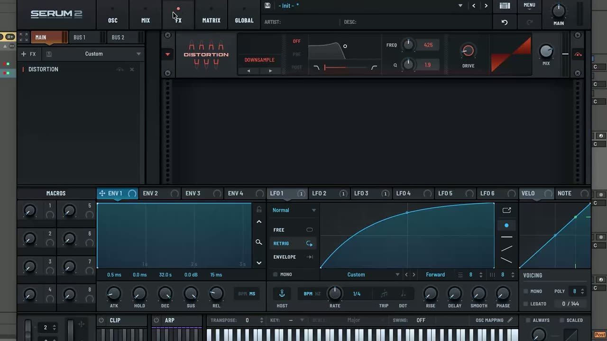Set distortion filter mode to PRE

(296, 54)
